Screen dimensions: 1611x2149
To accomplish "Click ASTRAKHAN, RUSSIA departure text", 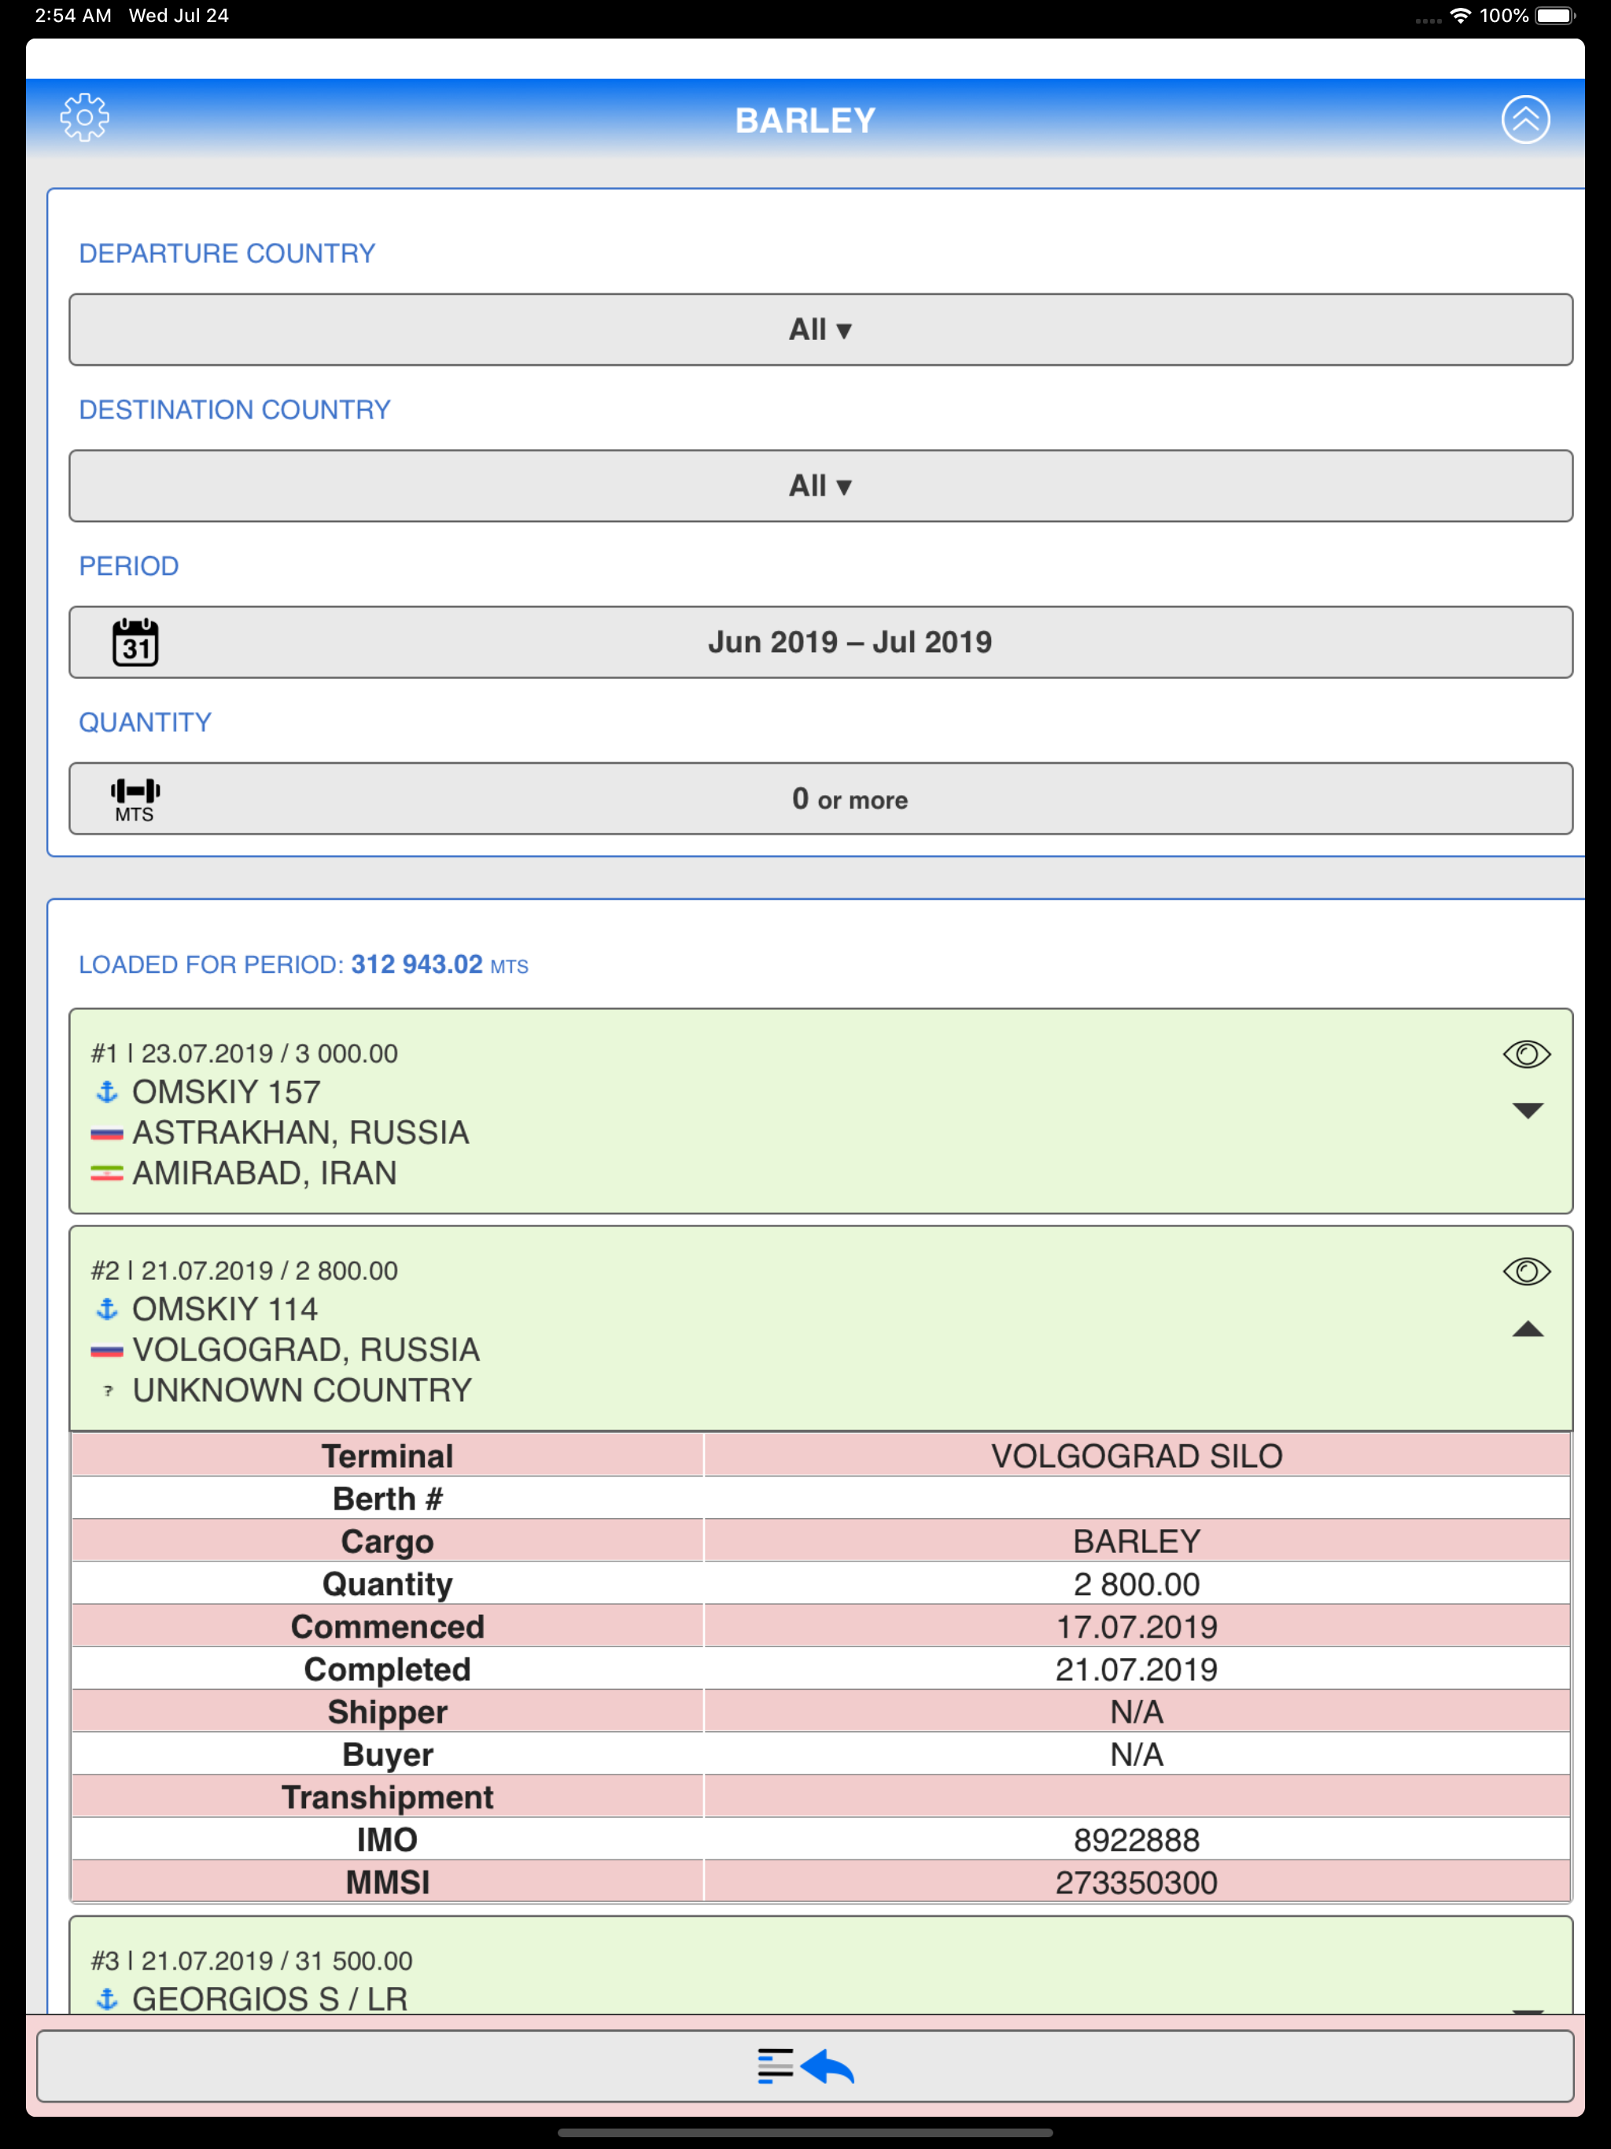I will pos(301,1133).
